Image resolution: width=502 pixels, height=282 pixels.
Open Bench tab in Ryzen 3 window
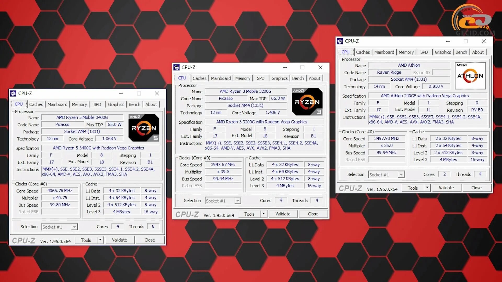point(298,78)
